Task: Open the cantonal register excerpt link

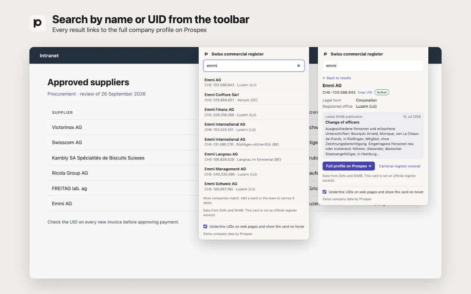Action: [x=400, y=166]
